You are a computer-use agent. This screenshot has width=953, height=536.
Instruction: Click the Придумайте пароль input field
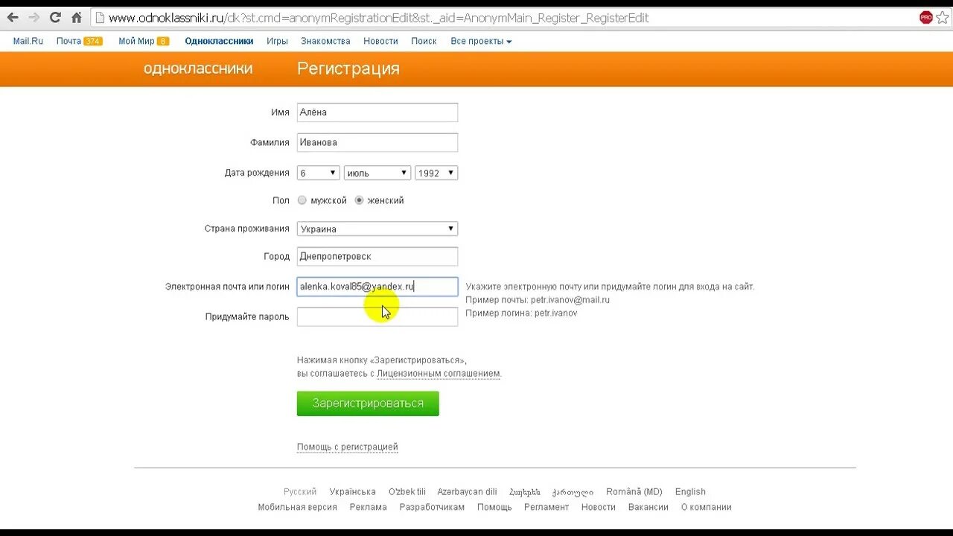coord(377,316)
